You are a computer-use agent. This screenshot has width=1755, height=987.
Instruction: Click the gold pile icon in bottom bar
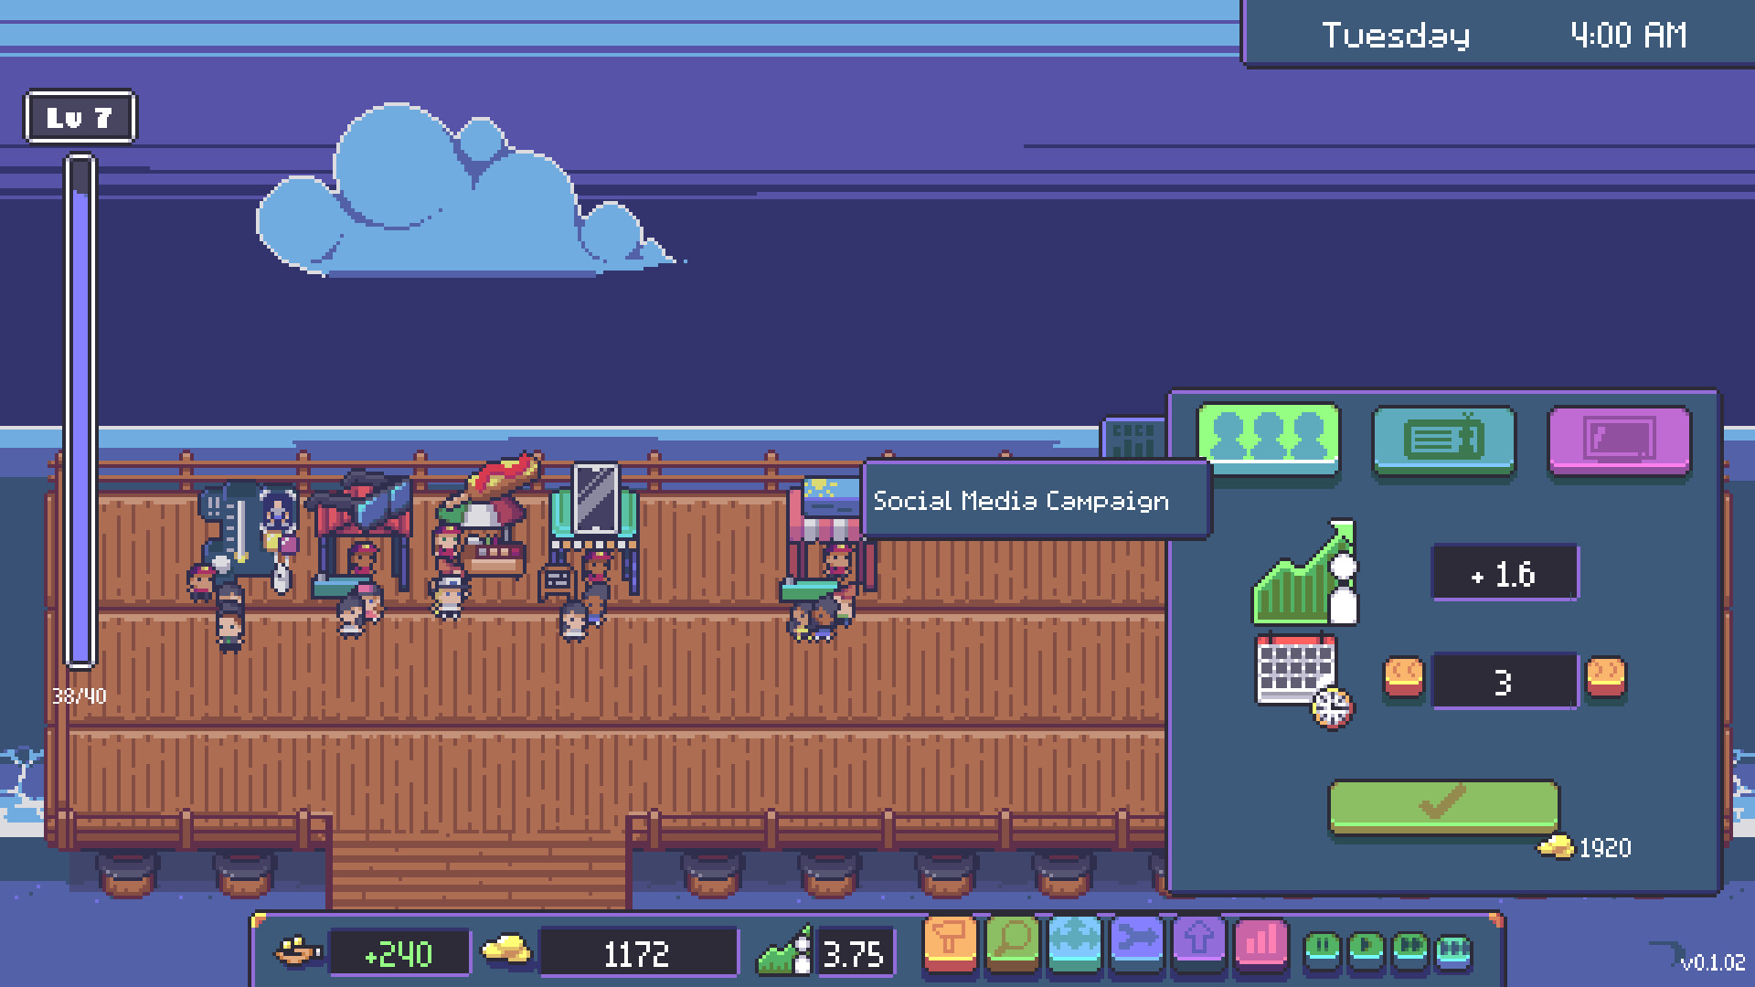coord(506,949)
